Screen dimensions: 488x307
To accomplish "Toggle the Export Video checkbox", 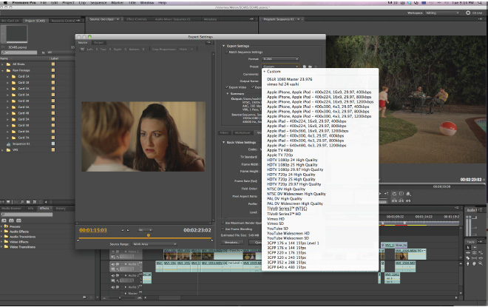I will pyautogui.click(x=226, y=87).
